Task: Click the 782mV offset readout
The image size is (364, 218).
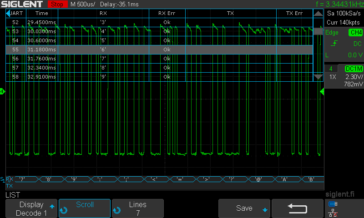Action: pos(354,84)
